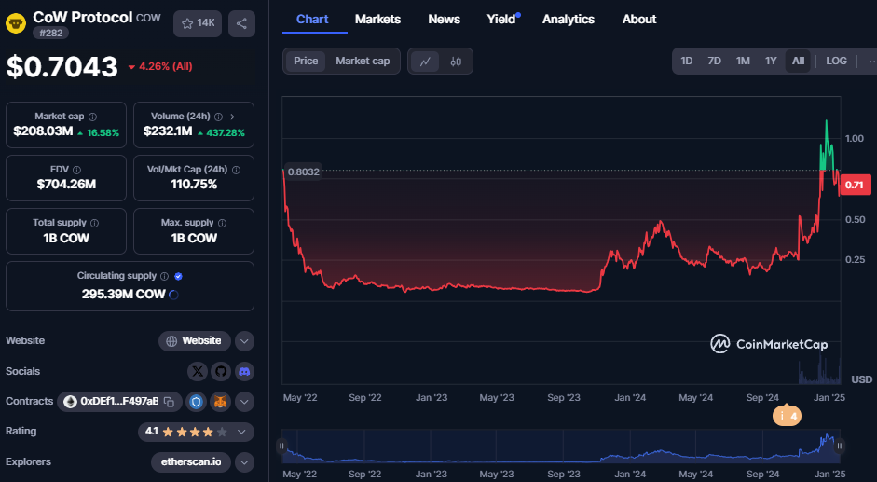The width and height of the screenshot is (877, 482).
Task: Click right handle of range slider
Action: (x=840, y=447)
